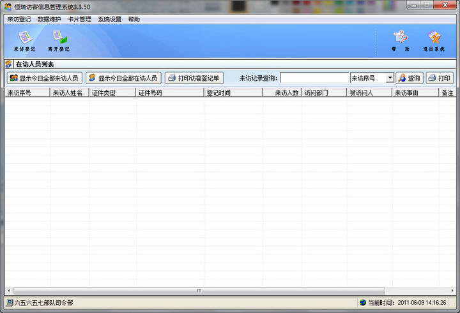Click the scrollbar left arrow
The width and height of the screenshot is (460, 313).
9,291
